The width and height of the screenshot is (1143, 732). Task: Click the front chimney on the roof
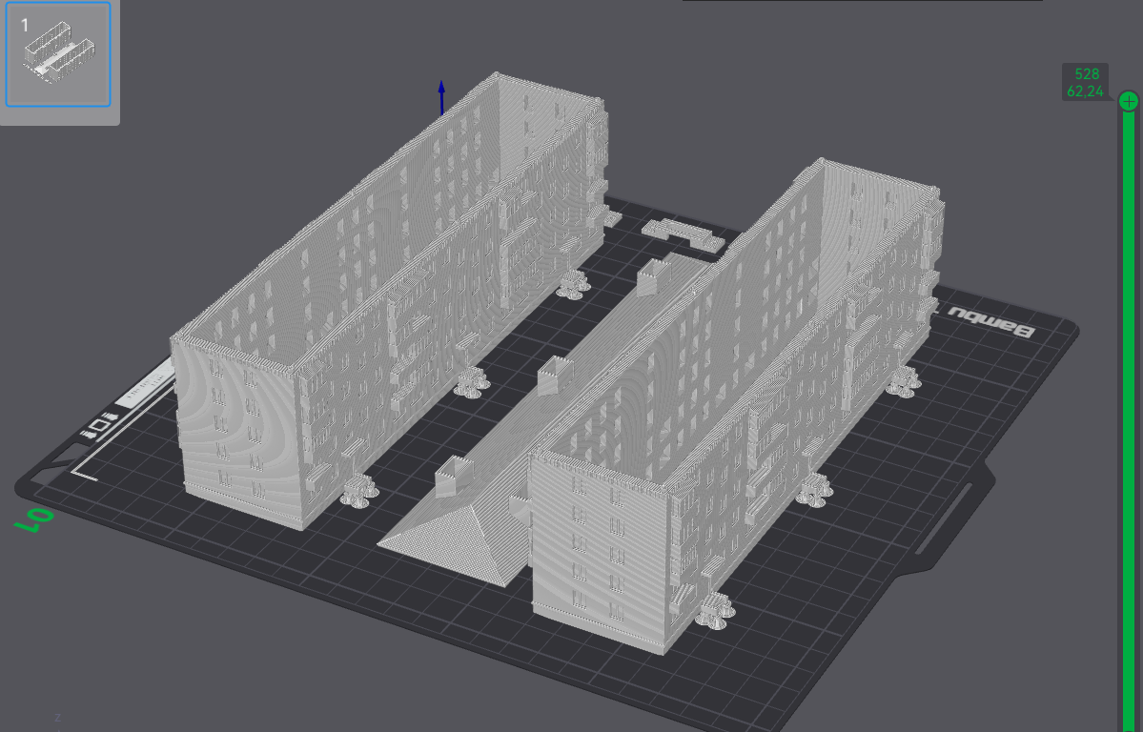coord(454,478)
